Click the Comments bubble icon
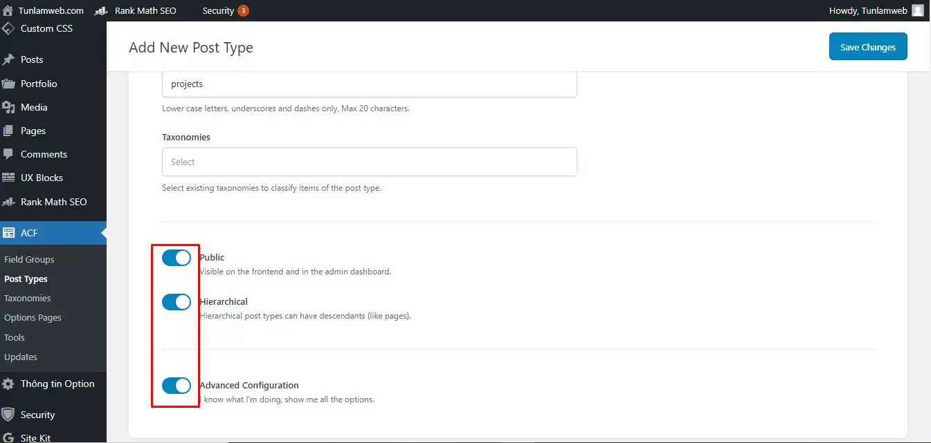Viewport: 931px width, 443px height. (x=8, y=154)
